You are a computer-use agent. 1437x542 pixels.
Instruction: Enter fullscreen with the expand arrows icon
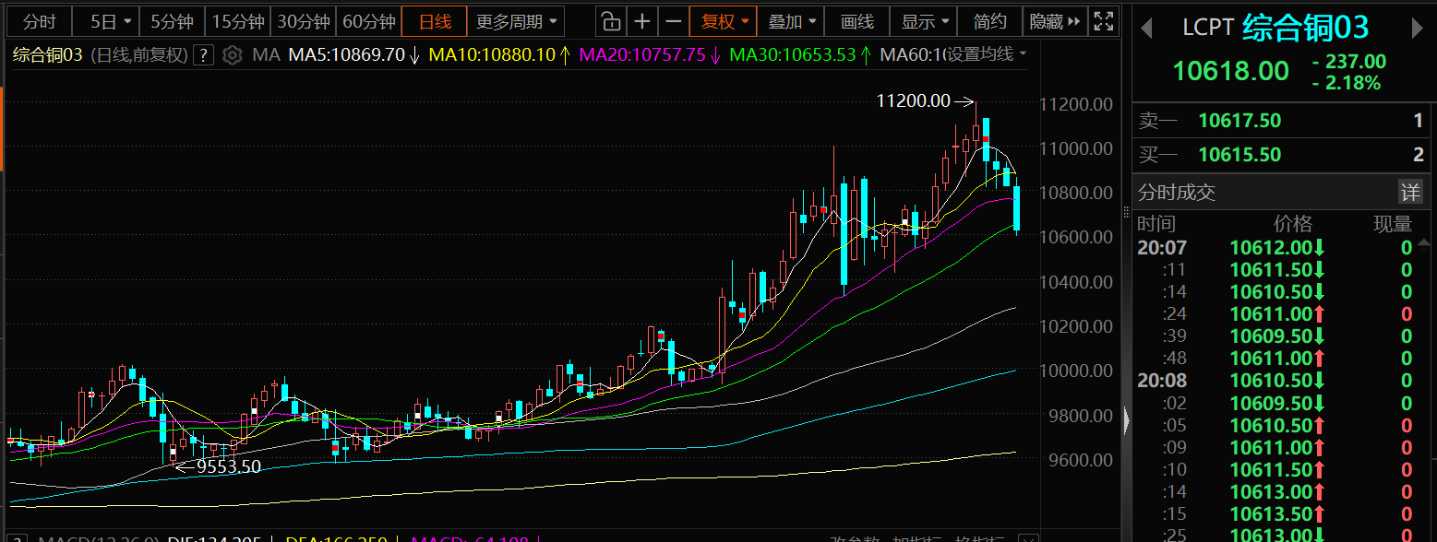1102,21
